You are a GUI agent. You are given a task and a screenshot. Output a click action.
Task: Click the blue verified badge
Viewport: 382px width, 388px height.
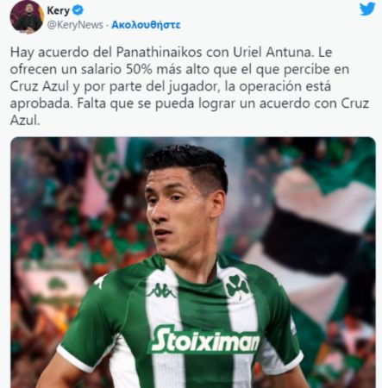click(78, 10)
